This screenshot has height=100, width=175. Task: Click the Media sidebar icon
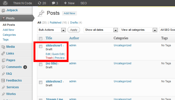(3, 47)
